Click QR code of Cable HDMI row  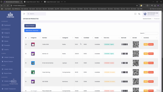(x=136, y=44)
